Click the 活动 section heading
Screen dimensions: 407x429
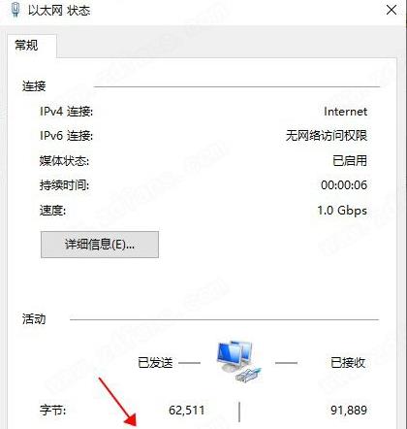coord(34,319)
